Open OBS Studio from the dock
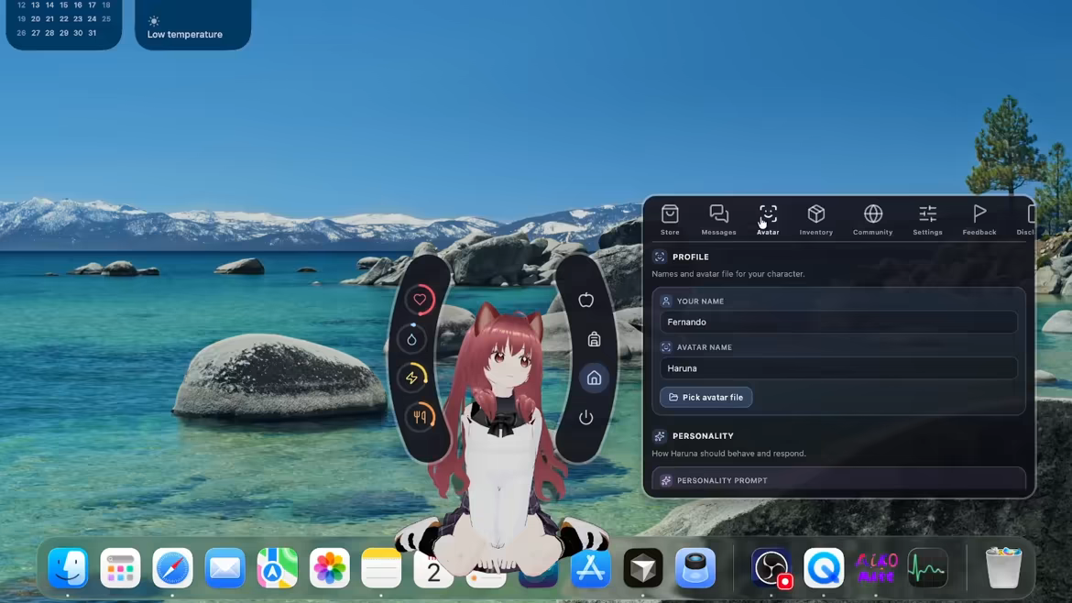The height and width of the screenshot is (603, 1072). [771, 567]
